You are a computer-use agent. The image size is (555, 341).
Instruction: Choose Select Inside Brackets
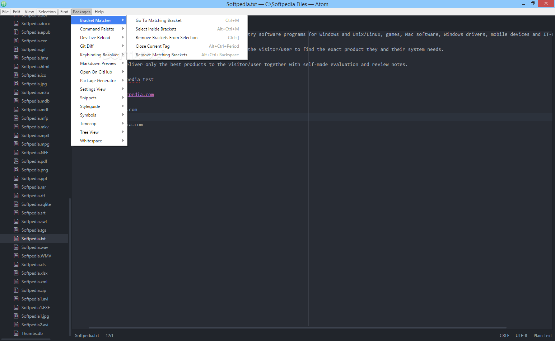187,29
